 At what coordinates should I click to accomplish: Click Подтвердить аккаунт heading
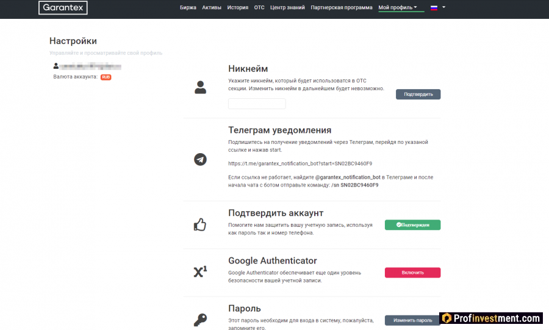pos(276,213)
